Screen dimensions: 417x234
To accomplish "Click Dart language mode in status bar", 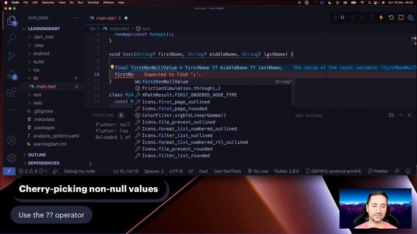I will click(204, 171).
